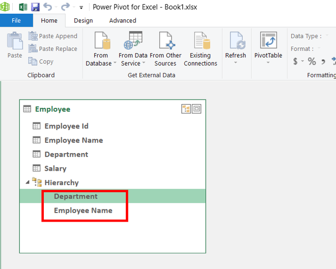Select the Hierarchy item
The height and width of the screenshot is (269, 336).
62,183
